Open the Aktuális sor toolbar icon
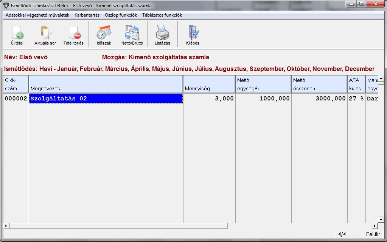This screenshot has height=242, width=387. click(45, 34)
